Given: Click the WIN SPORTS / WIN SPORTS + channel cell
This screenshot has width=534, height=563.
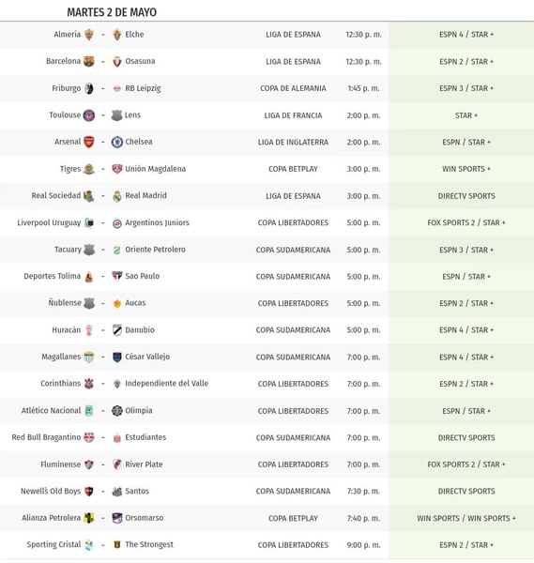Looking at the screenshot, I should 466,518.
